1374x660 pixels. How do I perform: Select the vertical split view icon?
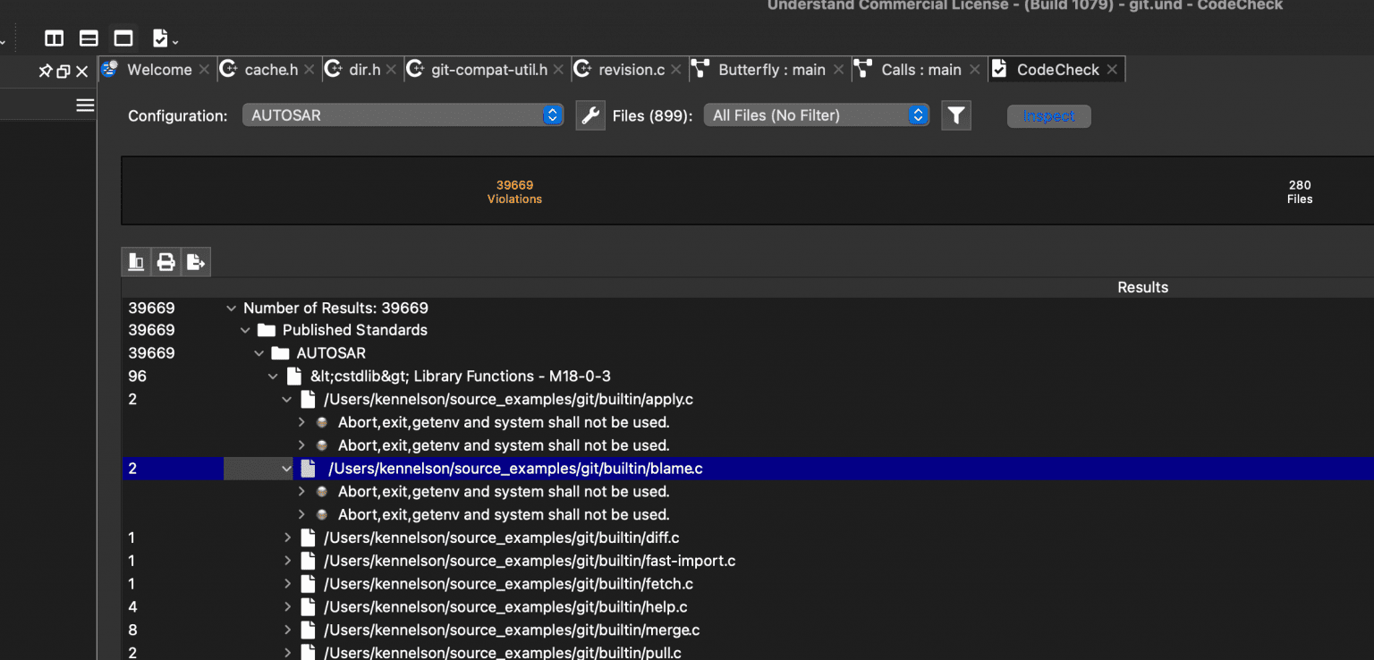coord(54,38)
